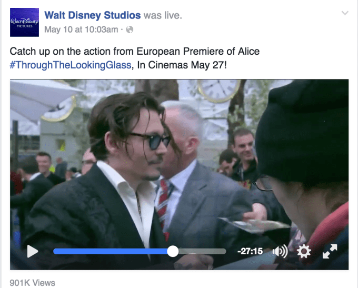Viewport: 358px width, 288px height.
Task: Click the -27:15 remaining time display
Action: coord(250,251)
